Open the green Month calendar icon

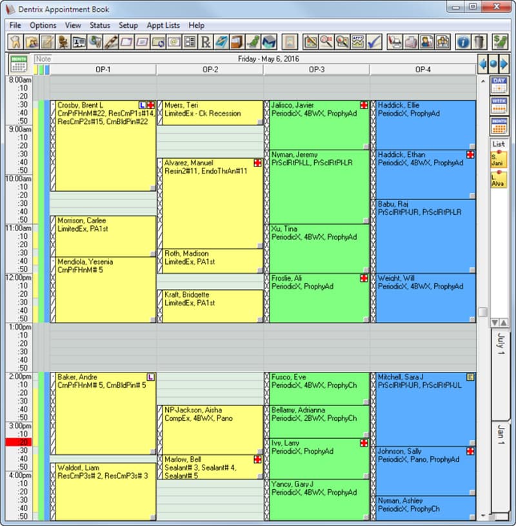point(19,64)
